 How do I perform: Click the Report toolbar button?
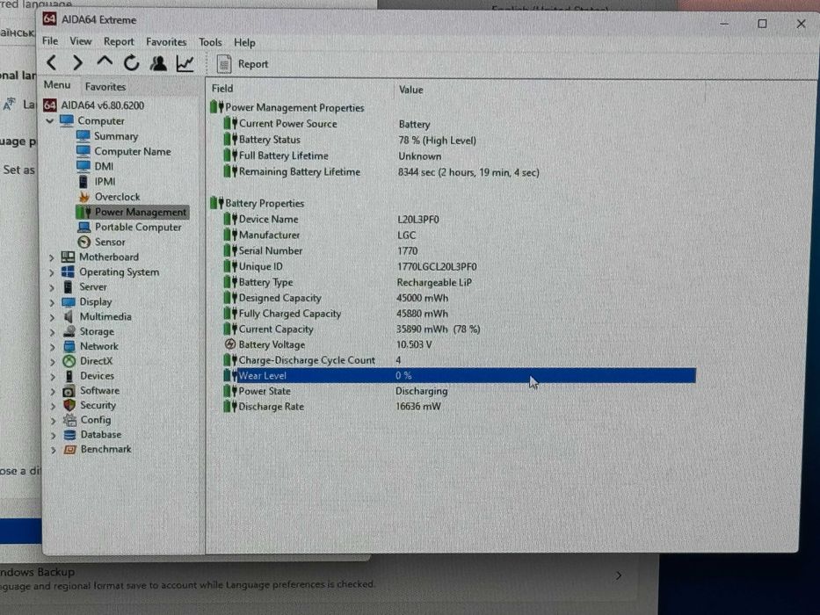pyautogui.click(x=242, y=64)
